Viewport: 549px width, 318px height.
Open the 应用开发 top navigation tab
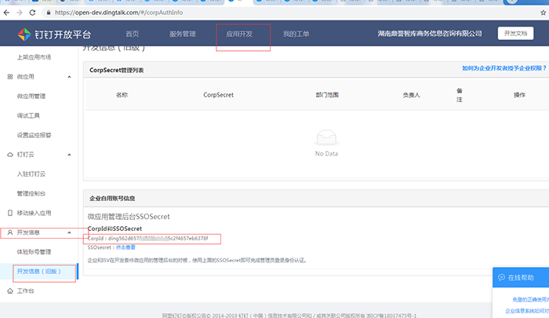coord(239,34)
